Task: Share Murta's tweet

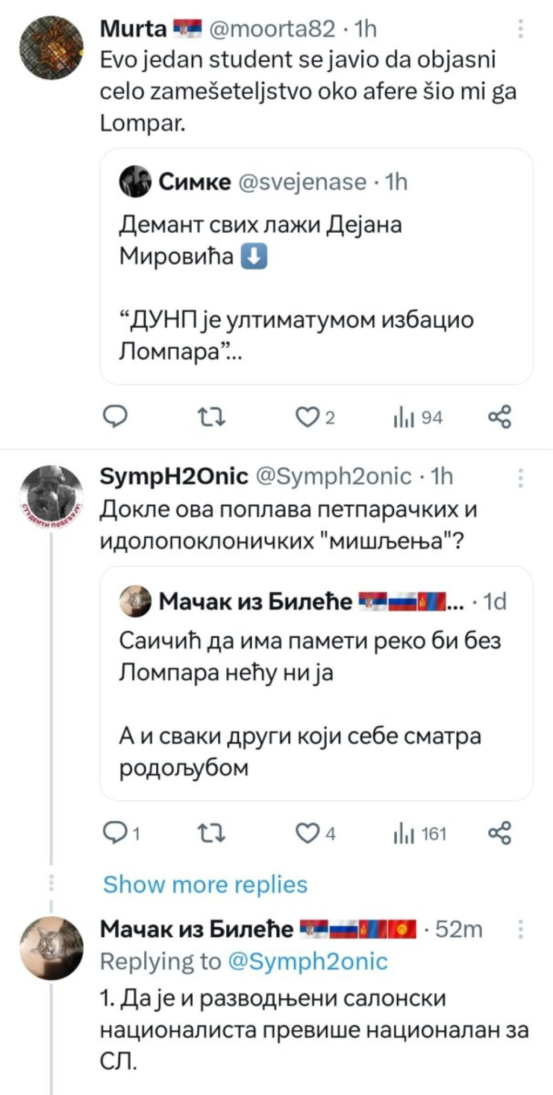Action: pos(500,417)
